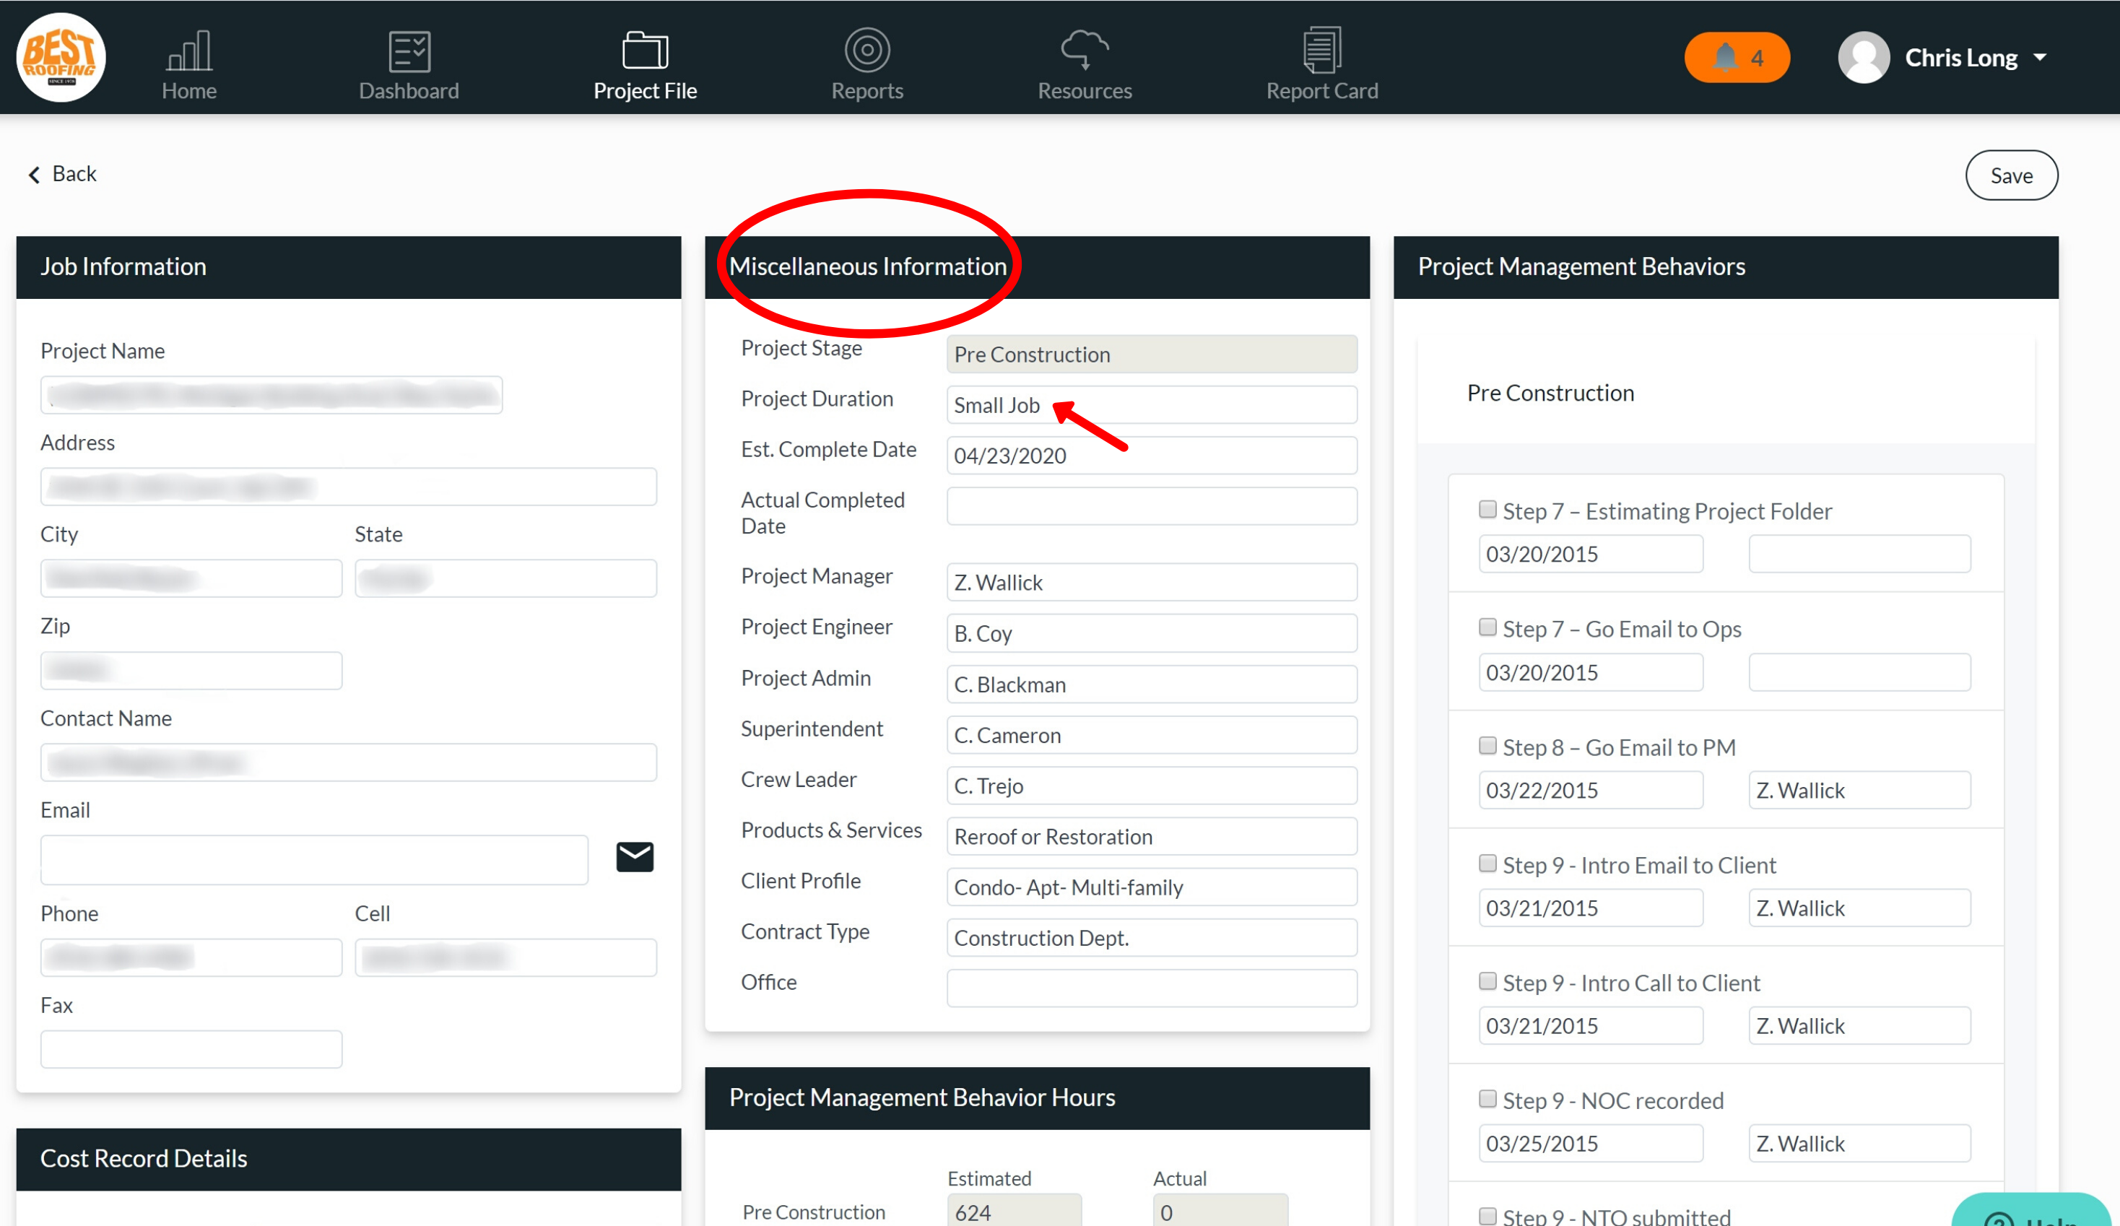Image resolution: width=2120 pixels, height=1226 pixels.
Task: Open the Superintendent C. Cameron field
Action: pyautogui.click(x=1152, y=734)
